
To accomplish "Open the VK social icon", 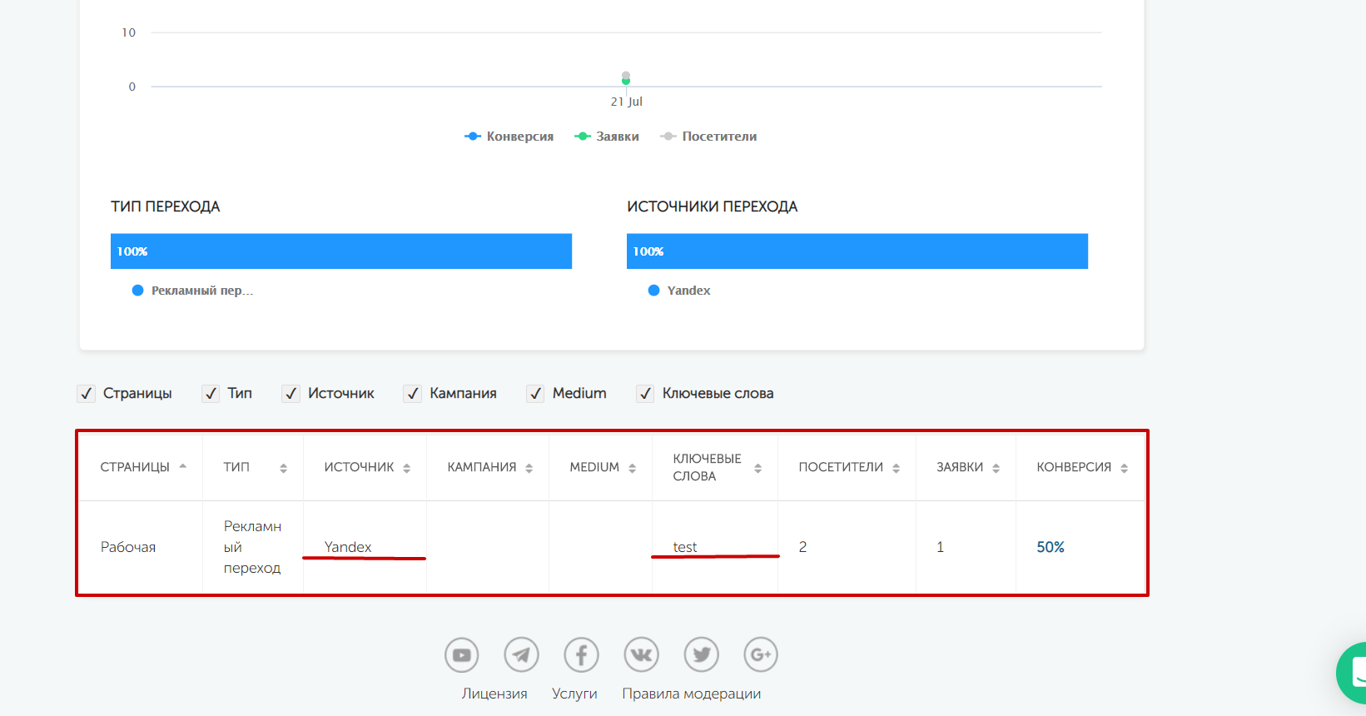I will pyautogui.click(x=641, y=655).
